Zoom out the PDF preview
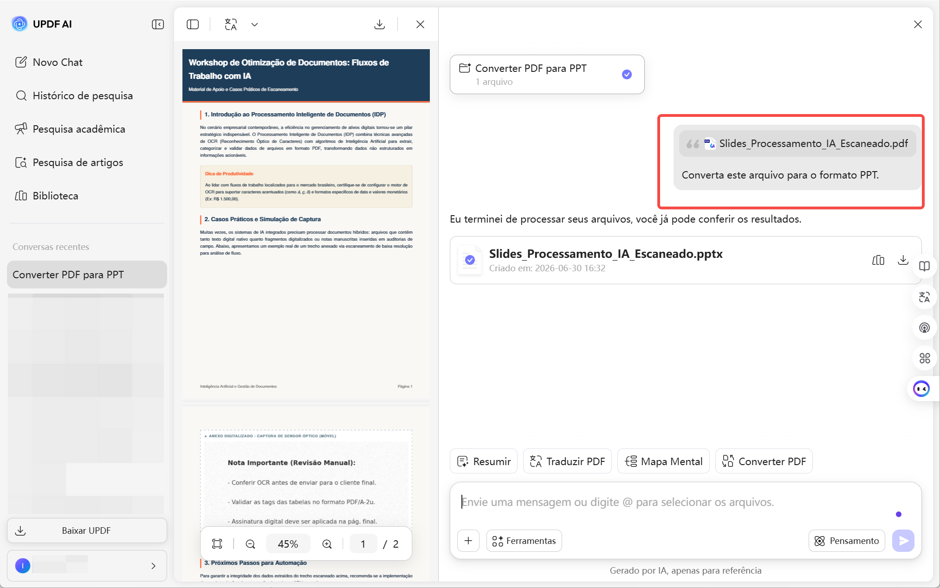Viewport: 940px width, 588px height. 250,544
